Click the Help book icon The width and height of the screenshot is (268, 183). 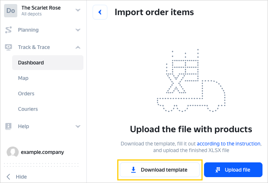8,126
